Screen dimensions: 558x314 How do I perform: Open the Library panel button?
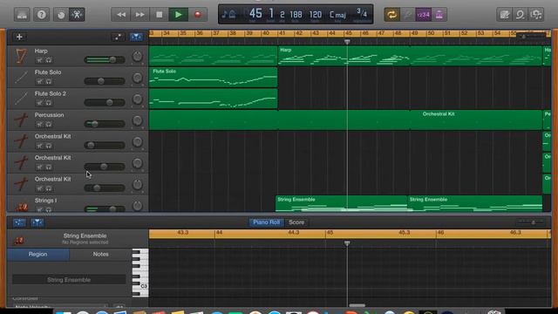[22, 15]
